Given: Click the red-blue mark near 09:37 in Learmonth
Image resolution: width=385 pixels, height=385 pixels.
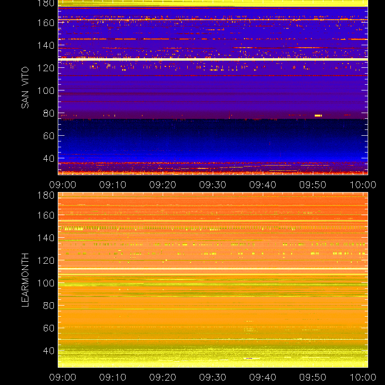Looking at the screenshot, I should [x=249, y=358].
